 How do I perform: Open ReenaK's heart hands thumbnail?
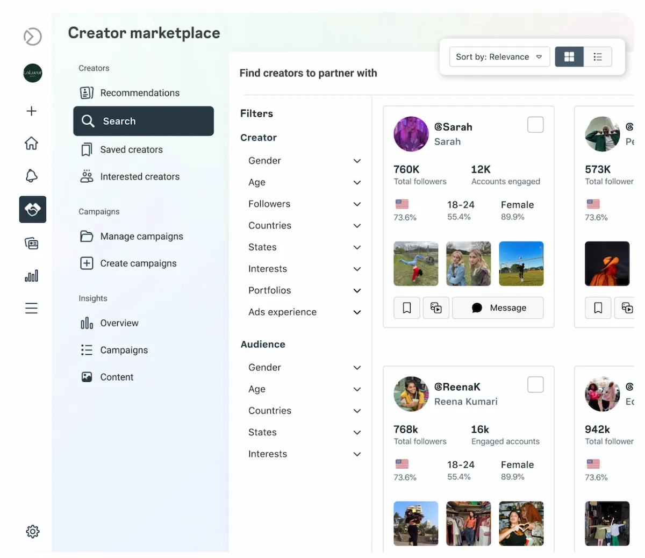point(521,524)
